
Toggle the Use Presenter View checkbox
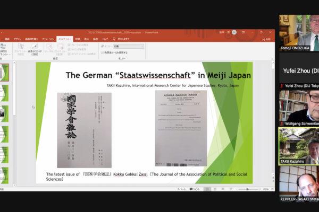click(102, 52)
